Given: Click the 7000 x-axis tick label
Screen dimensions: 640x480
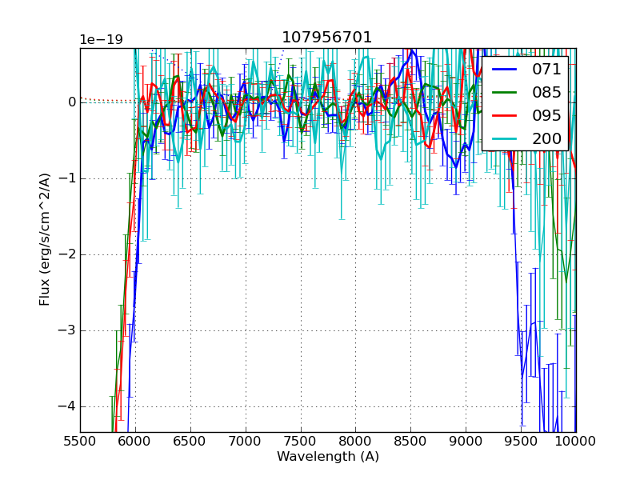Looking at the screenshot, I should pos(246,441).
